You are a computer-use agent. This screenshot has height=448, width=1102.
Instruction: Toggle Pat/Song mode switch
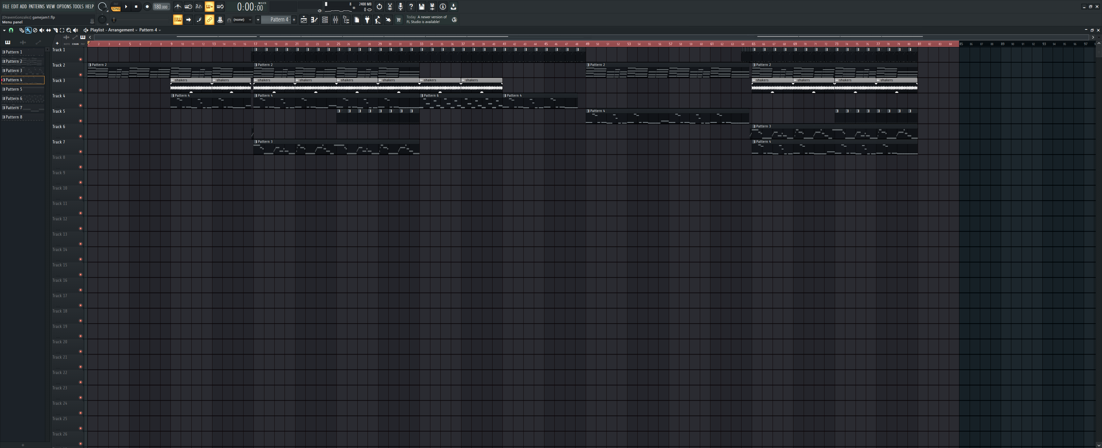click(x=116, y=6)
